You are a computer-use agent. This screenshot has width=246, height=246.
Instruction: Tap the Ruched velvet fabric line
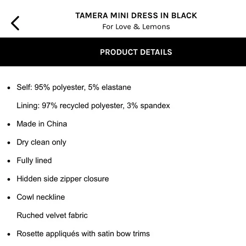(52, 215)
